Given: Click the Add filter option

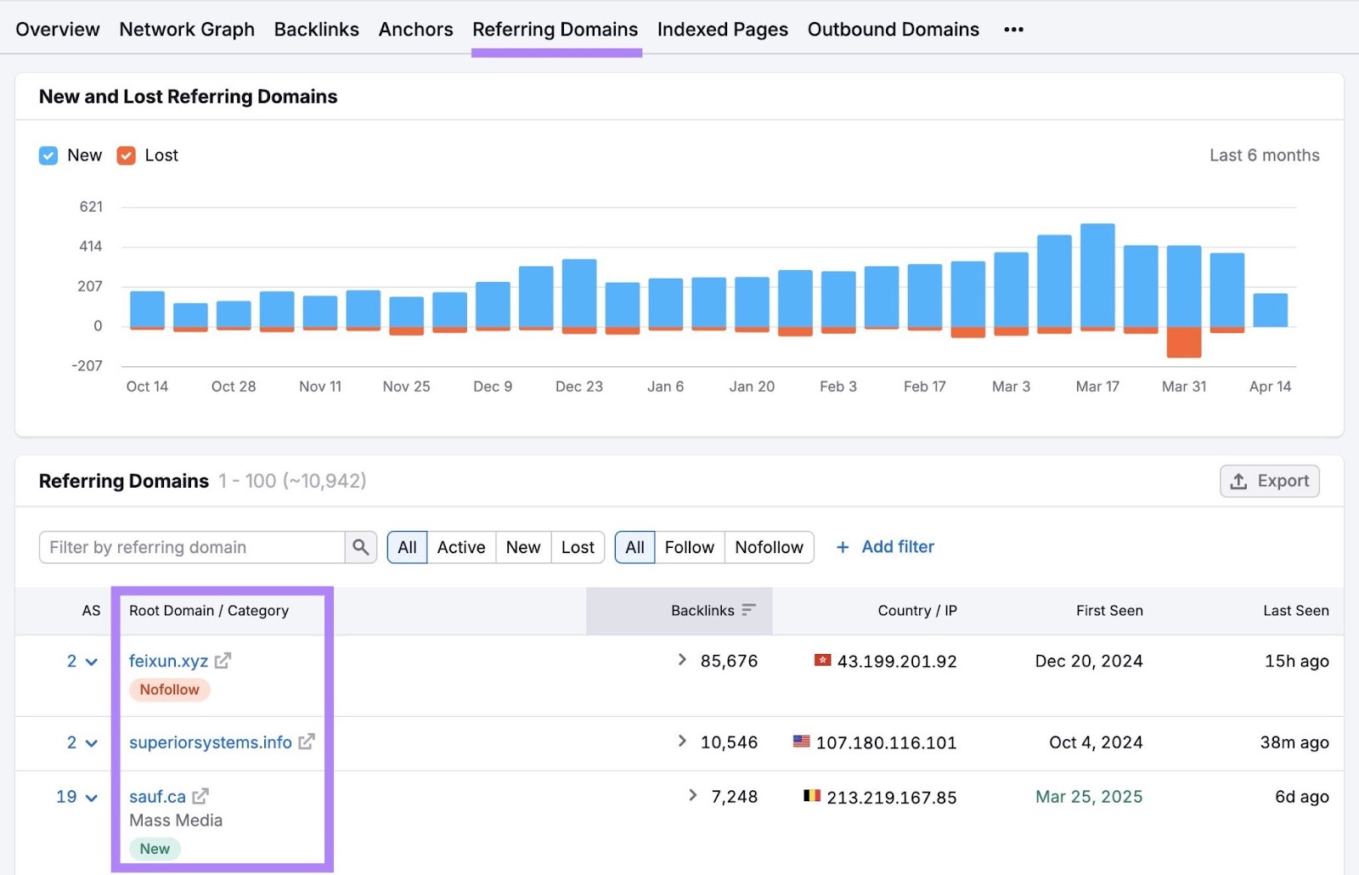Looking at the screenshot, I should click(x=885, y=546).
